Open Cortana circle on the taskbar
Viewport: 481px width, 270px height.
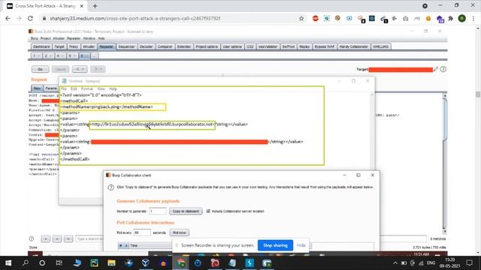(42, 263)
